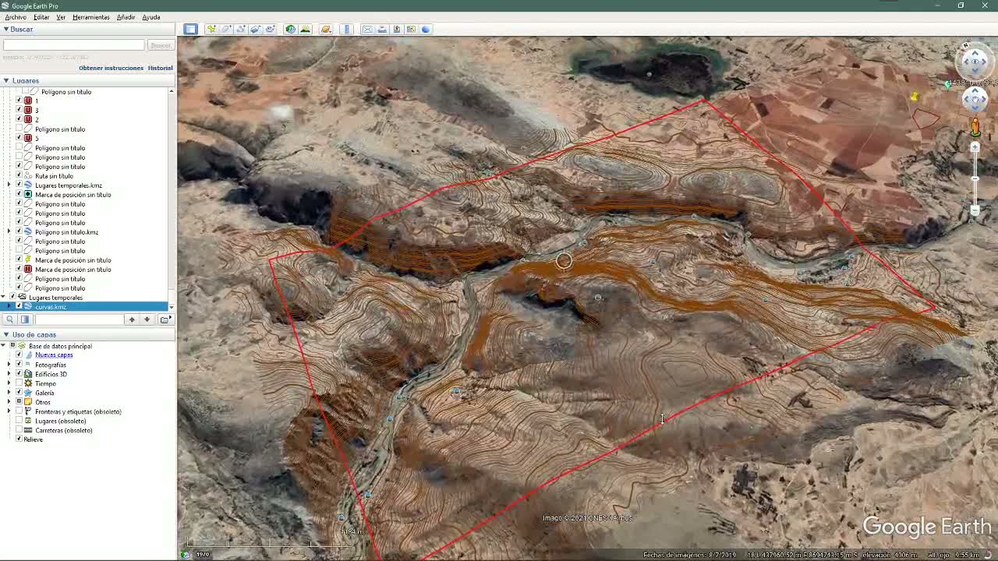Toggle the sidebar using the toolbar button
Image resolution: width=998 pixels, height=561 pixels.
[190, 29]
